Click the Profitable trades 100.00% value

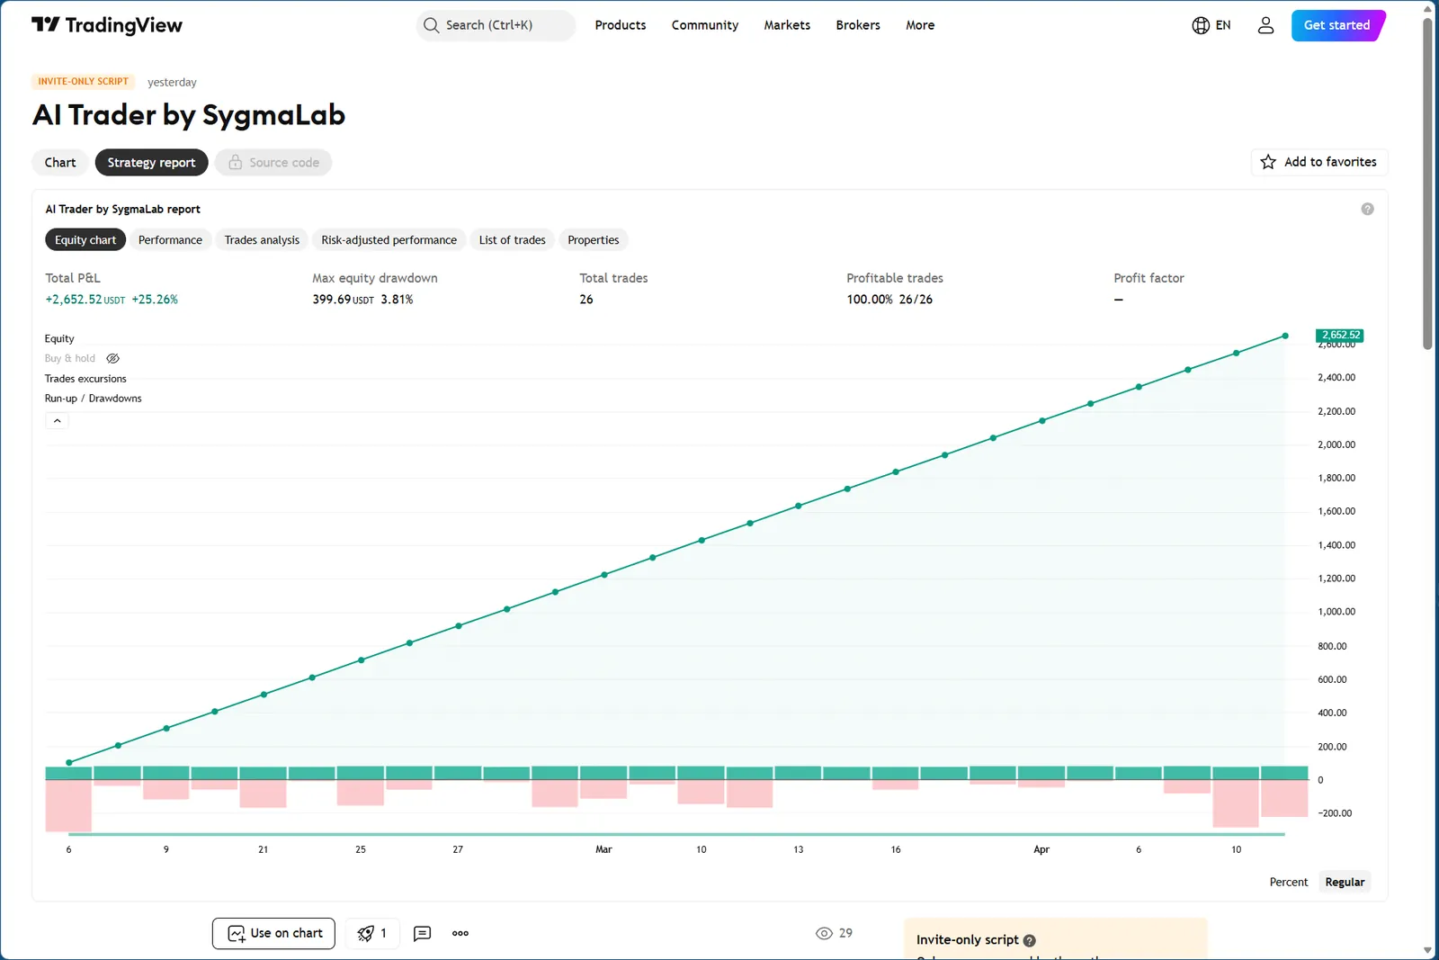870,300
